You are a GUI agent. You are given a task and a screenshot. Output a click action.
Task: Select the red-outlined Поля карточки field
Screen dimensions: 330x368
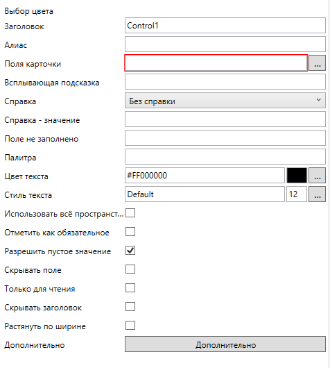point(216,63)
